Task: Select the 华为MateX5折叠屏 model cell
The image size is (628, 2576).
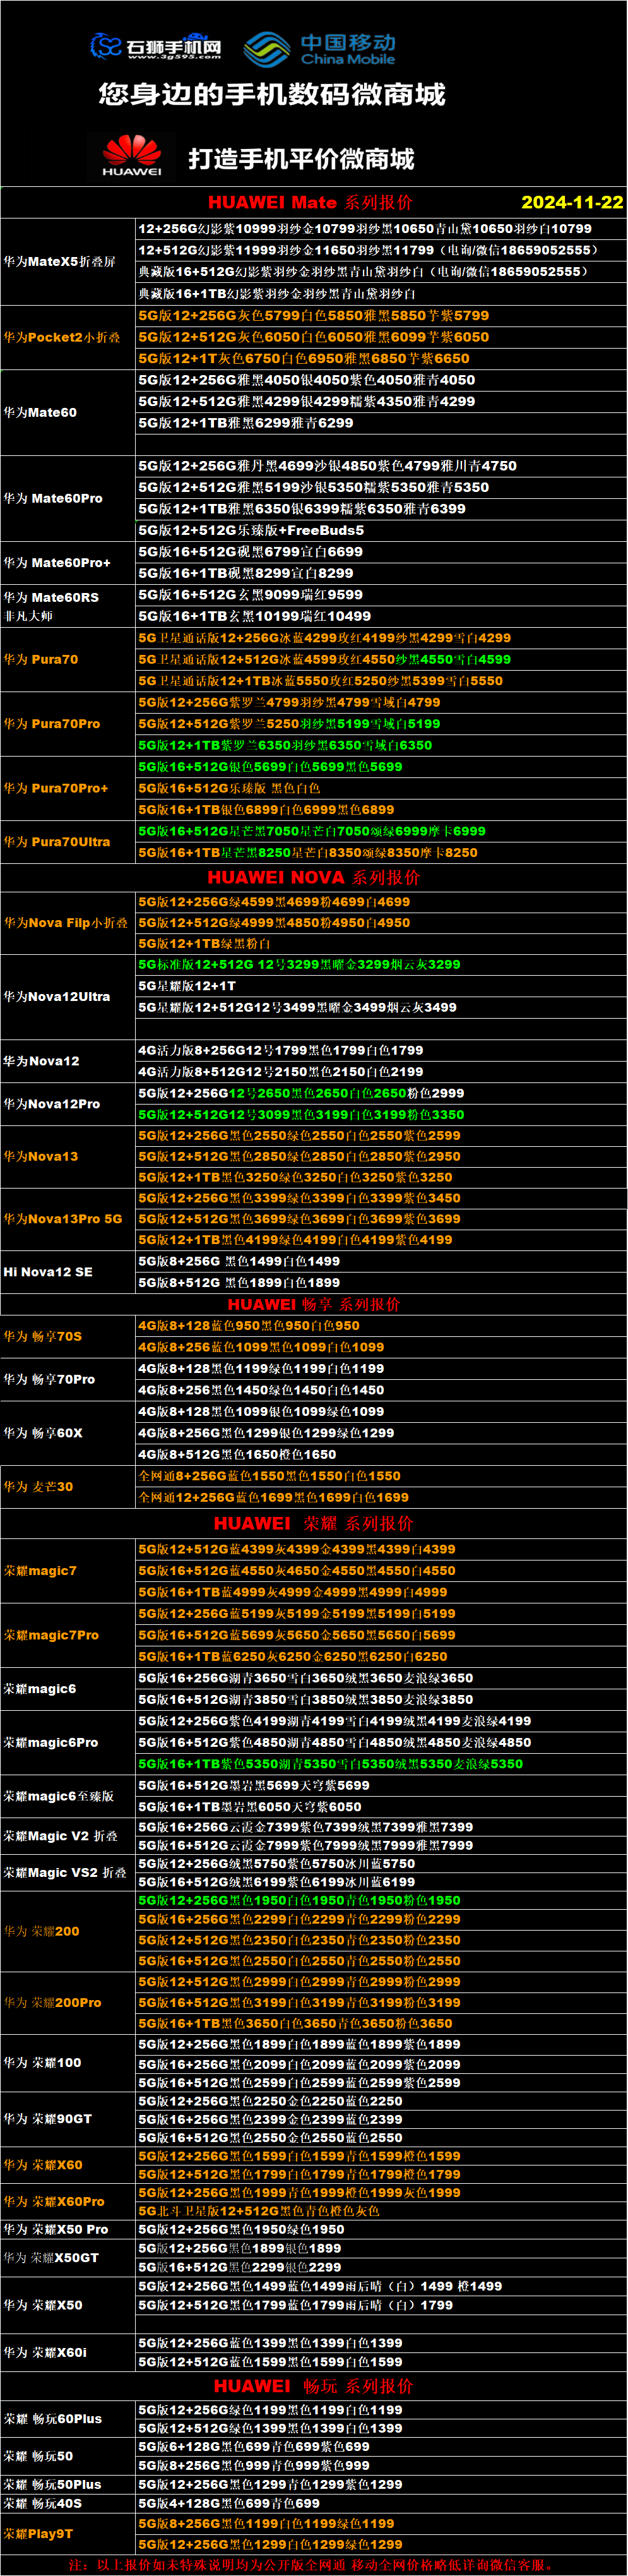Action: 67,262
